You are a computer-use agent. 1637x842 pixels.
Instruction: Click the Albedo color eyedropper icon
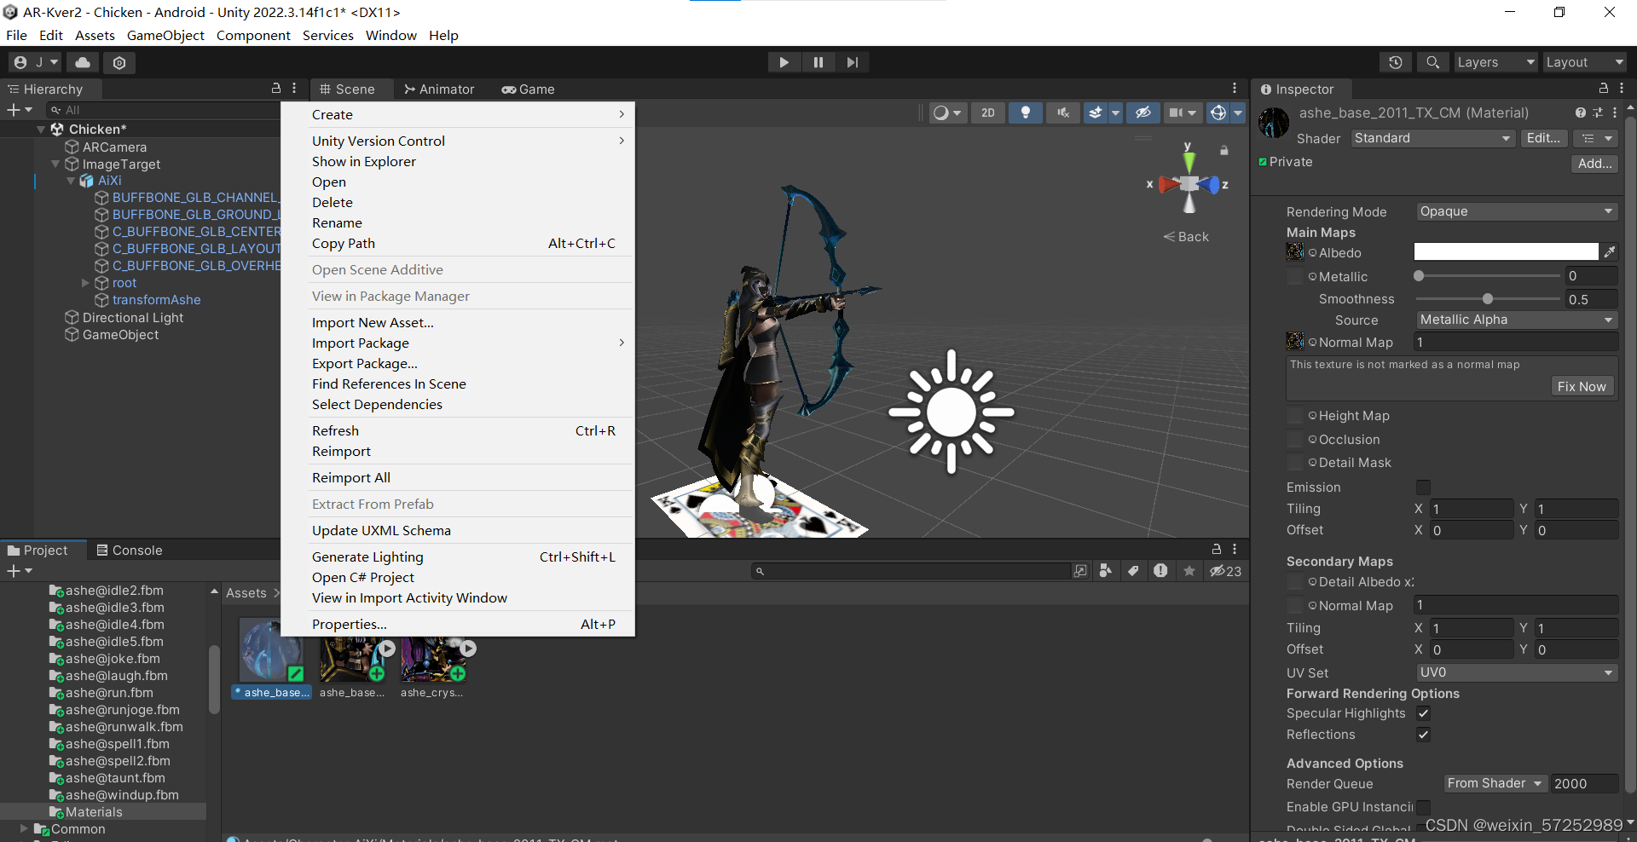tap(1609, 251)
